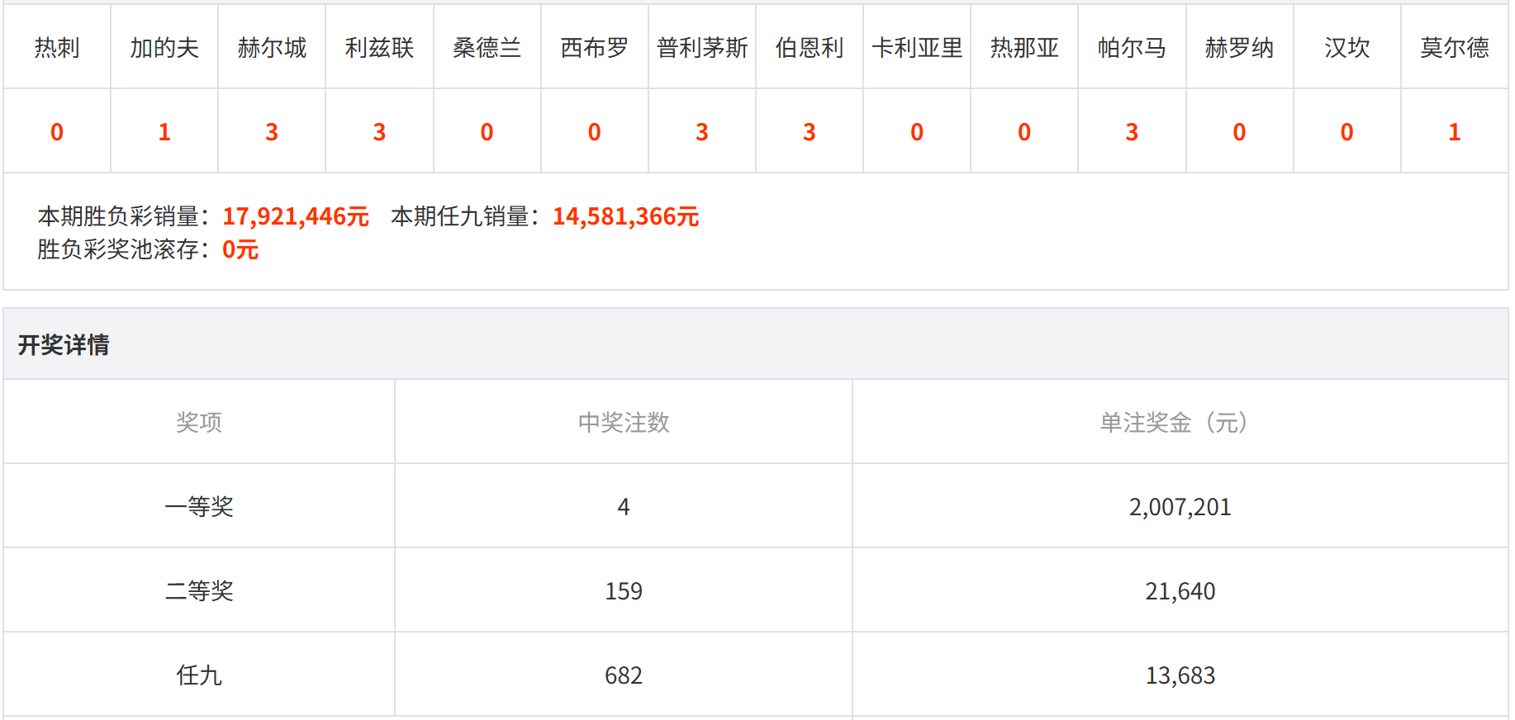Click the 奖项 column header

point(199,423)
